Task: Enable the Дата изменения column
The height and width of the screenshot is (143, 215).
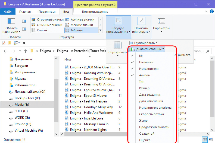Action: tap(151, 101)
